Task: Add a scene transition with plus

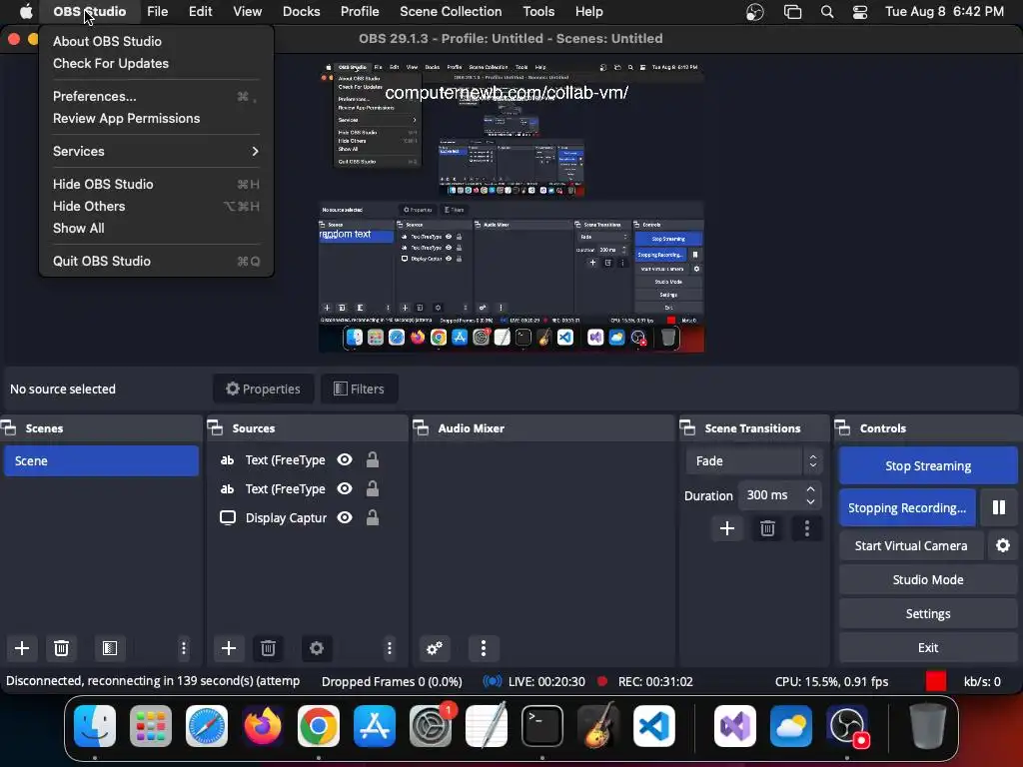Action: [x=727, y=528]
